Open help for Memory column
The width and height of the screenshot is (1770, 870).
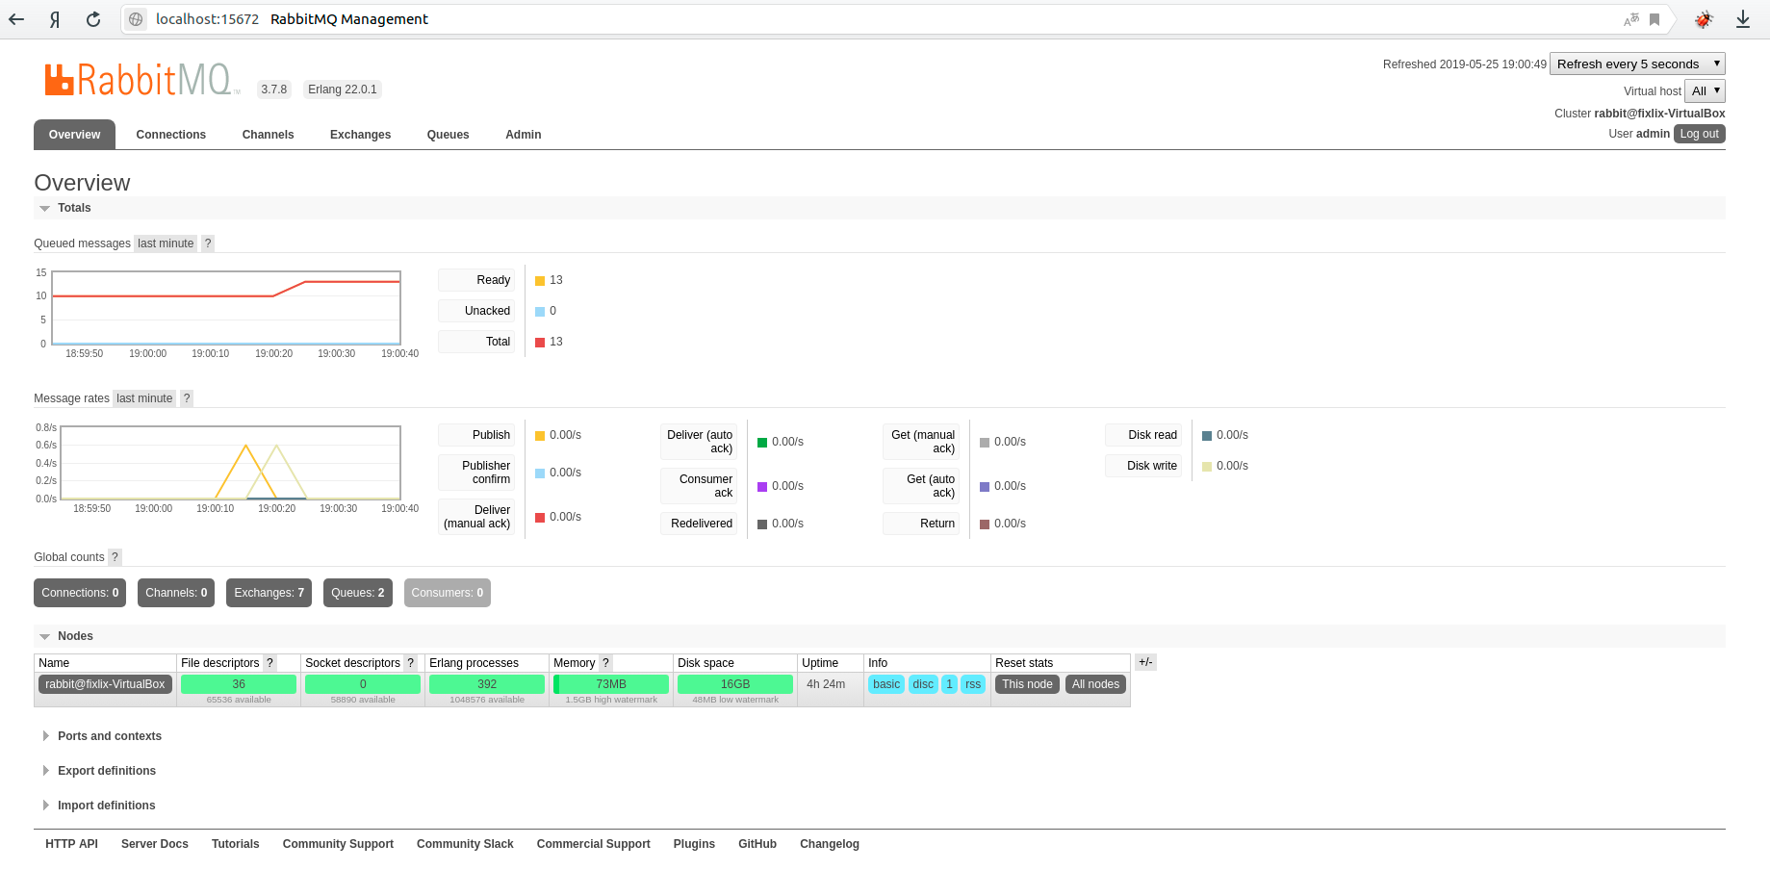tap(605, 663)
